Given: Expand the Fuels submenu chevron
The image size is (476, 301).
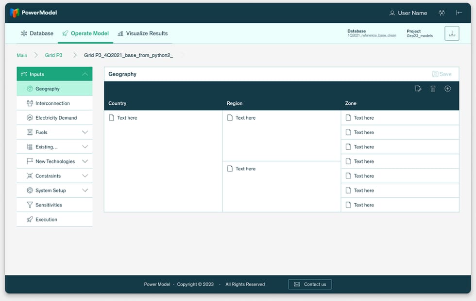Looking at the screenshot, I should (x=85, y=132).
